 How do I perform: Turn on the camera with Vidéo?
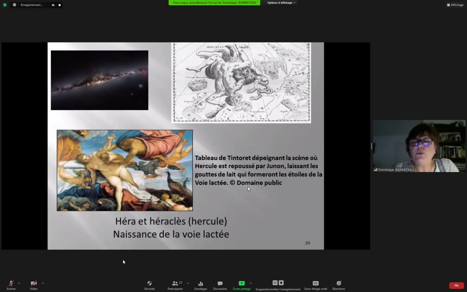pos(34,285)
